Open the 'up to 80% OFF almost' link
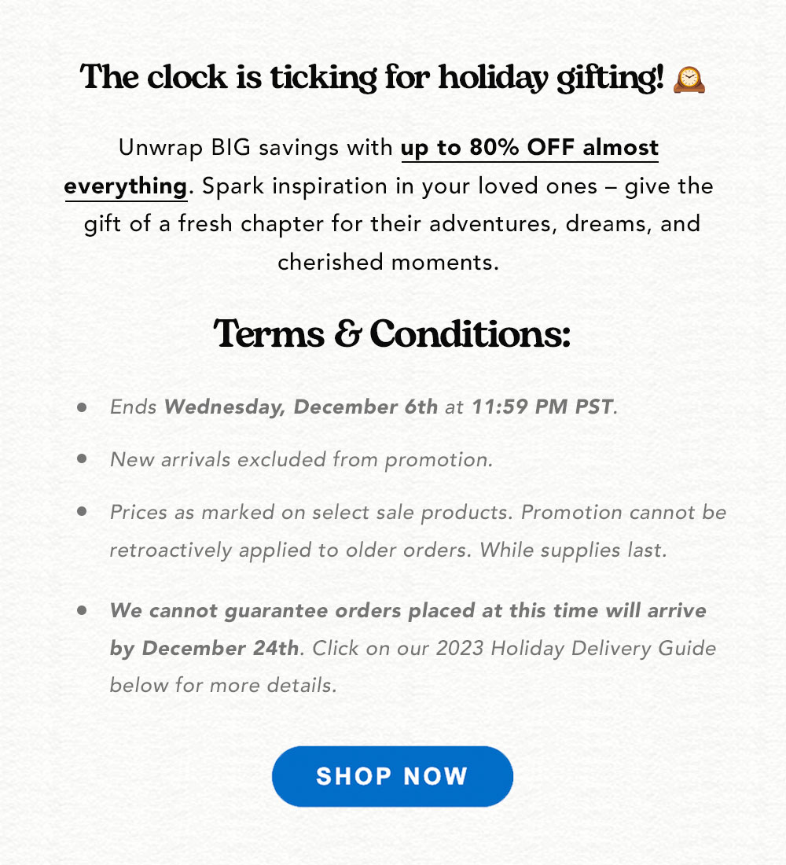Screen dimensions: 786x865 click(x=530, y=148)
